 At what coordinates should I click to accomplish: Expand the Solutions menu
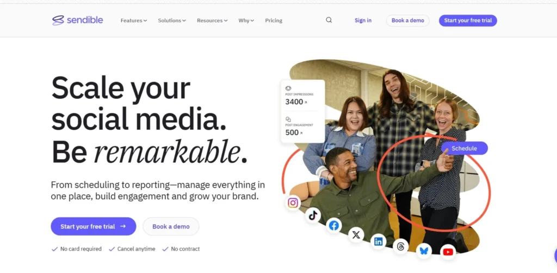coord(172,21)
